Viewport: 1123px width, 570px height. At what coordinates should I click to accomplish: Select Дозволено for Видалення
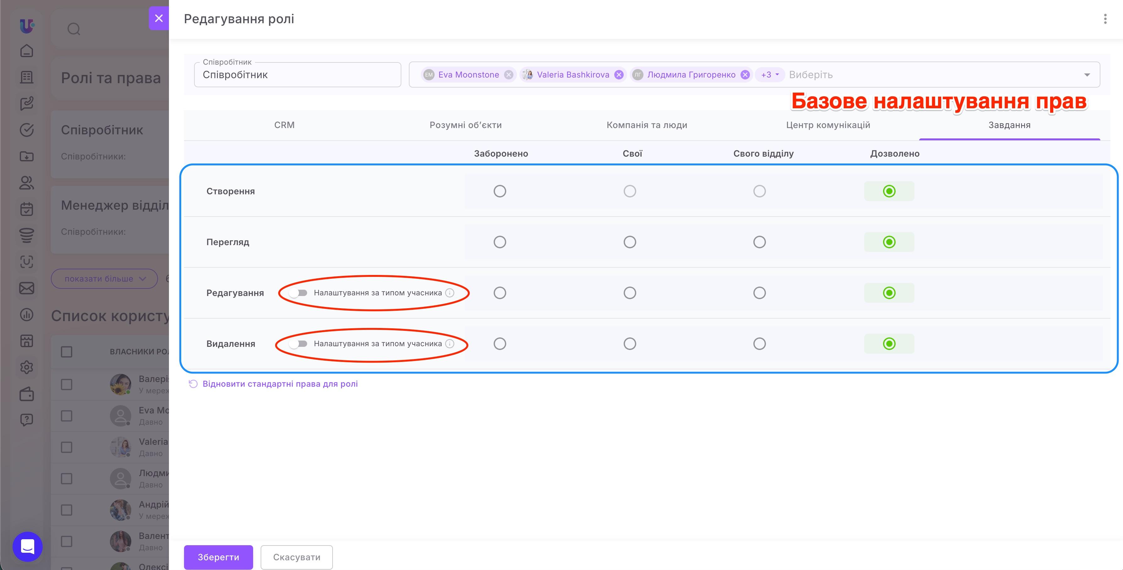(889, 344)
